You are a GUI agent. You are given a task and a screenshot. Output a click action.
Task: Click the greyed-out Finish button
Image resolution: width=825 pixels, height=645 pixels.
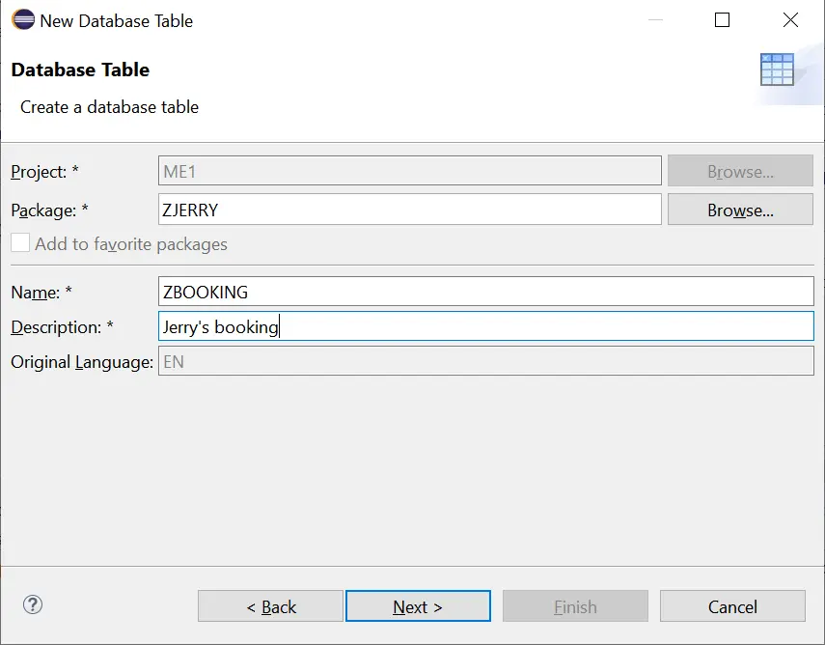coord(575,606)
